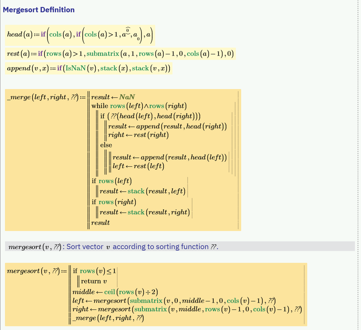361x330 pixels.
Task: Click "result ← stack(result,right)" line
Action: [145, 212]
